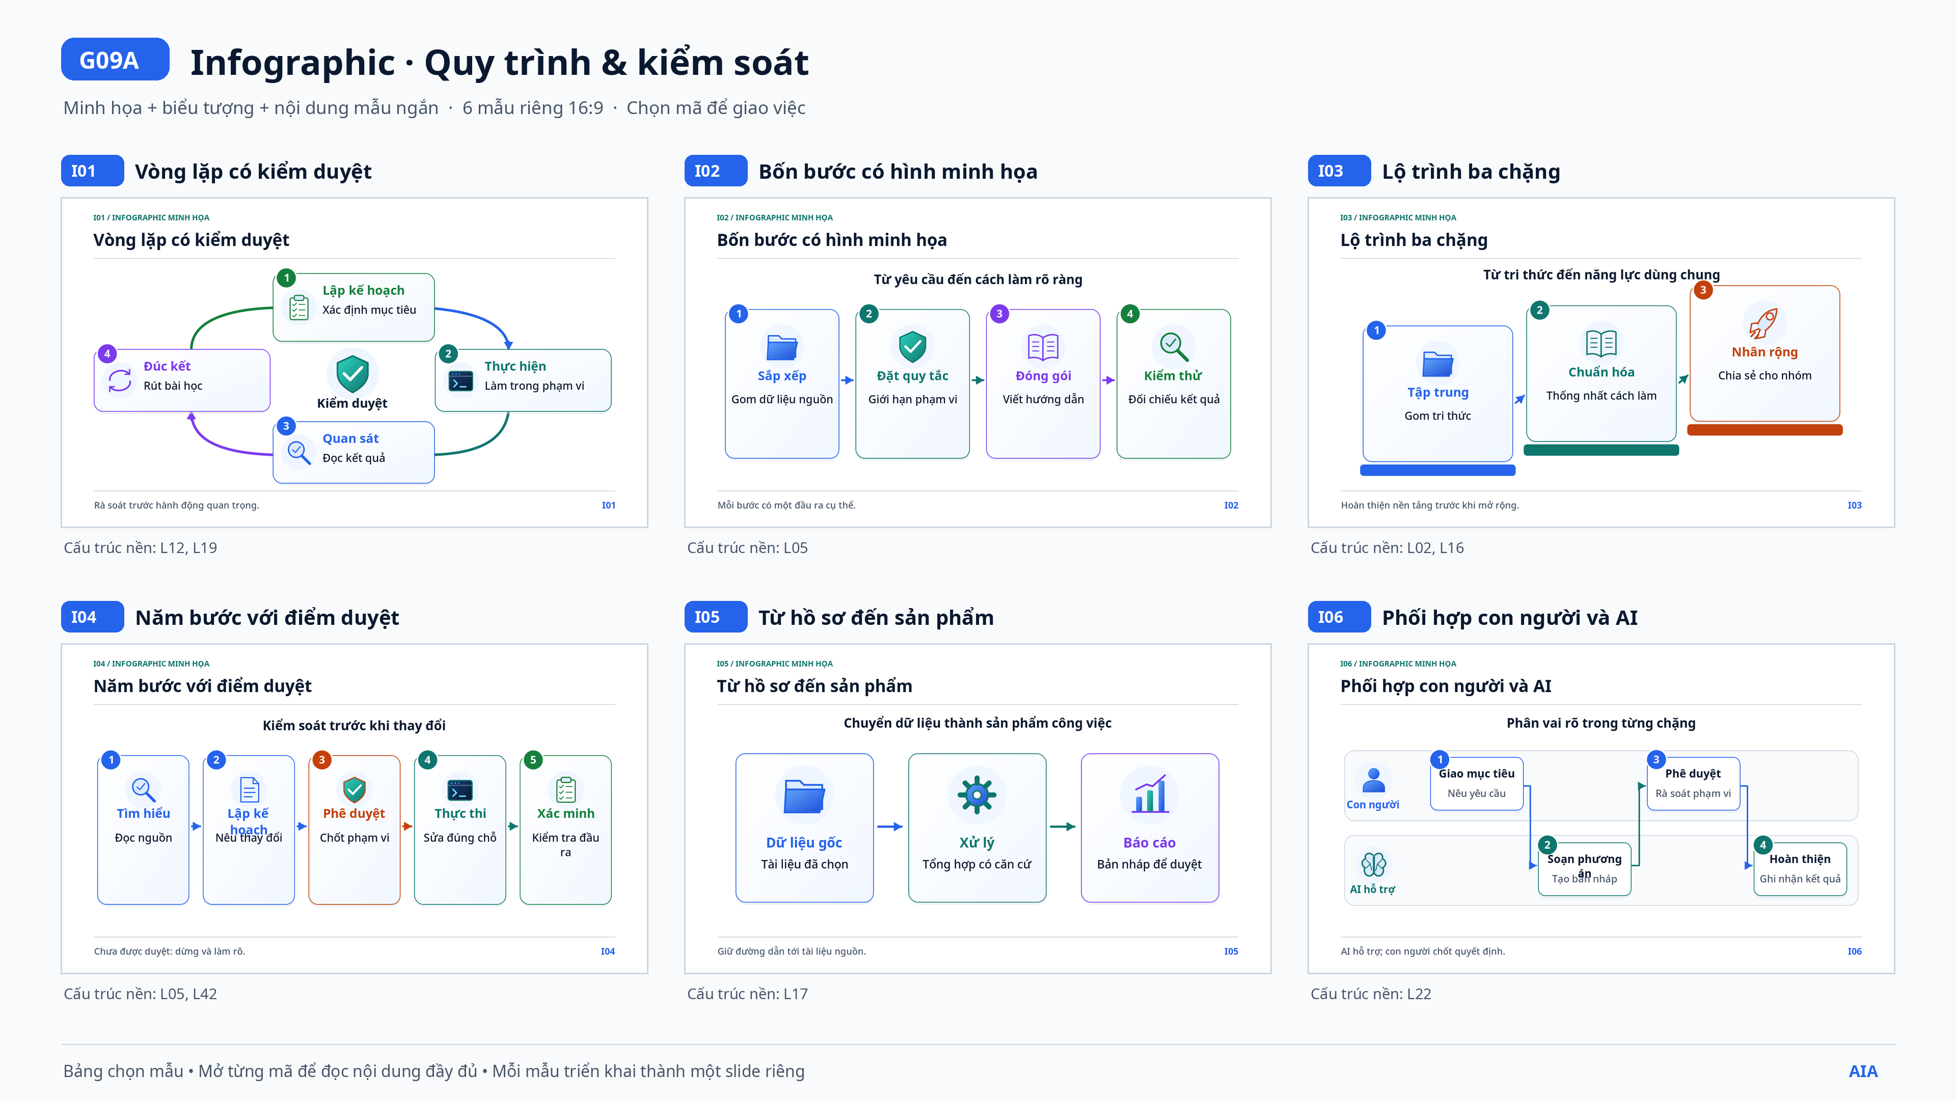Click the magnifier icon in Quan sát card

click(299, 453)
